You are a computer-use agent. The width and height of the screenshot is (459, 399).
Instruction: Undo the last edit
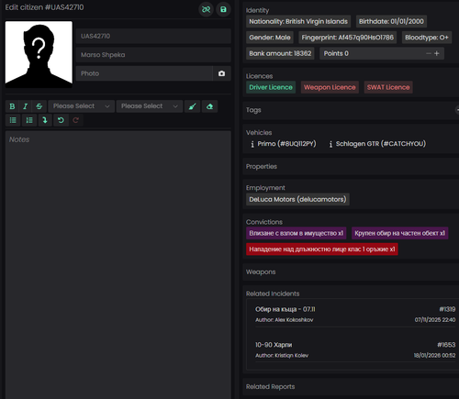pos(61,120)
